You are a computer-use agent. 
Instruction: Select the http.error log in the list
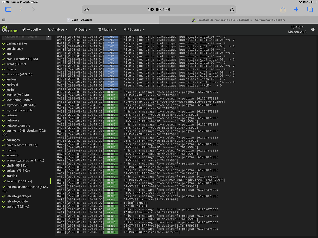point(19,74)
